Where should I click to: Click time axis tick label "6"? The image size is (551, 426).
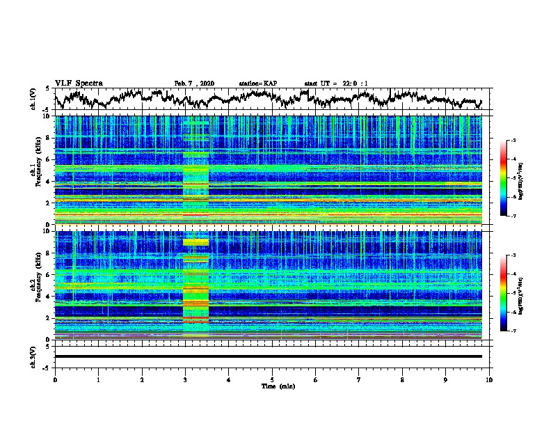pyautogui.click(x=316, y=380)
